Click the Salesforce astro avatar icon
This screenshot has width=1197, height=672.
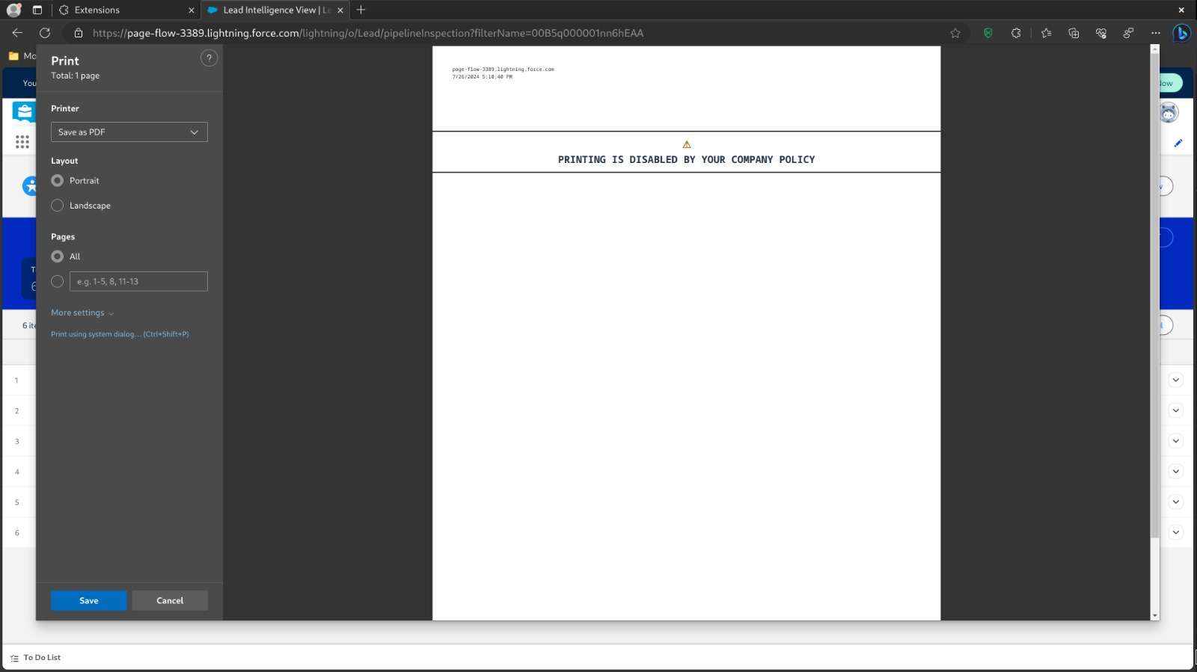click(1169, 113)
